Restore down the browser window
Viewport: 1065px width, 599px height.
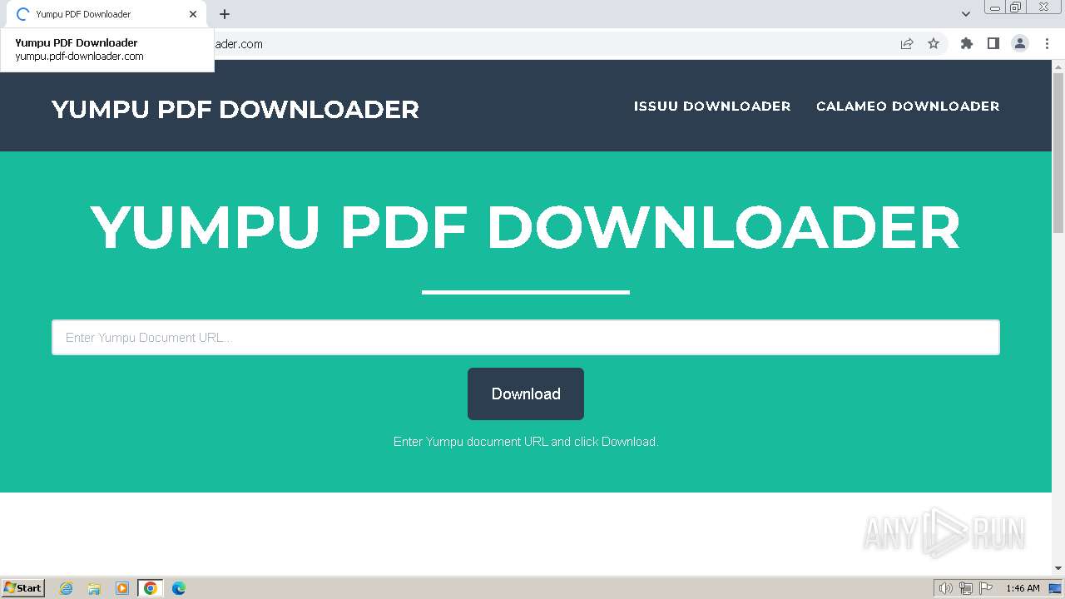(1016, 7)
